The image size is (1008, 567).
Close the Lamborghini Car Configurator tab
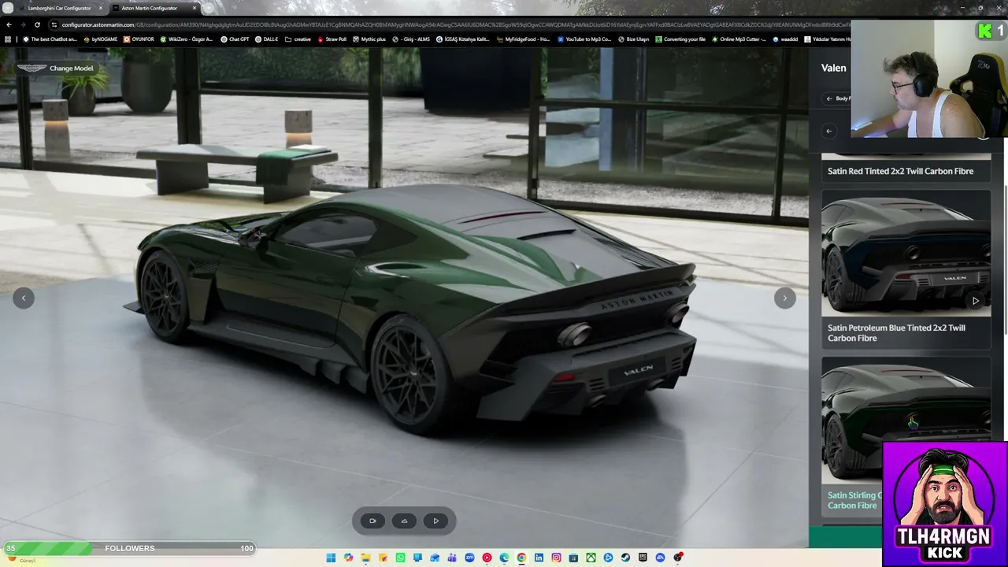click(100, 8)
